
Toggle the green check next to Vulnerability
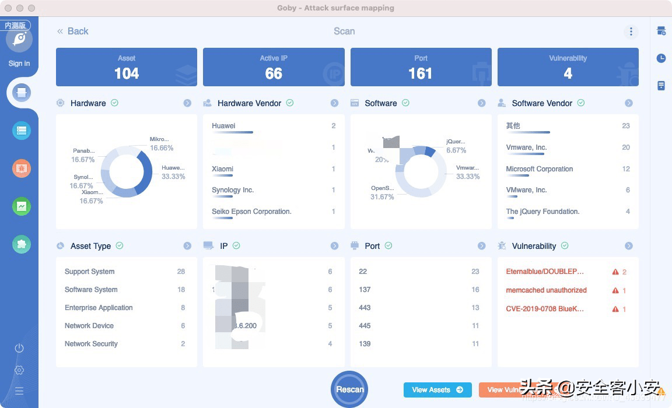(x=565, y=246)
